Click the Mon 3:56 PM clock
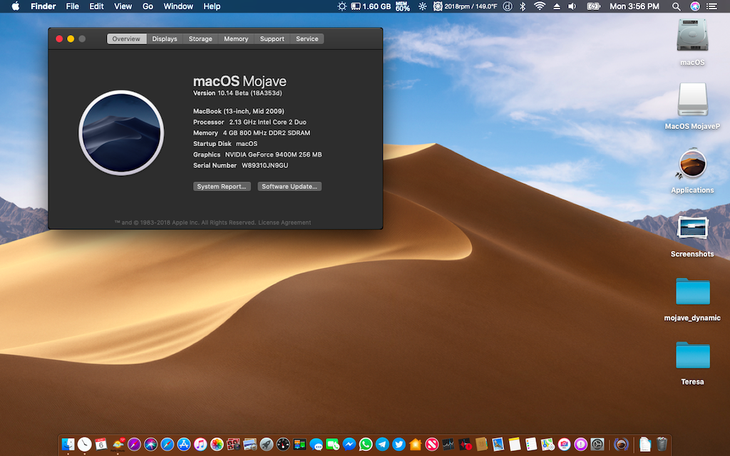The height and width of the screenshot is (456, 730). (x=634, y=6)
